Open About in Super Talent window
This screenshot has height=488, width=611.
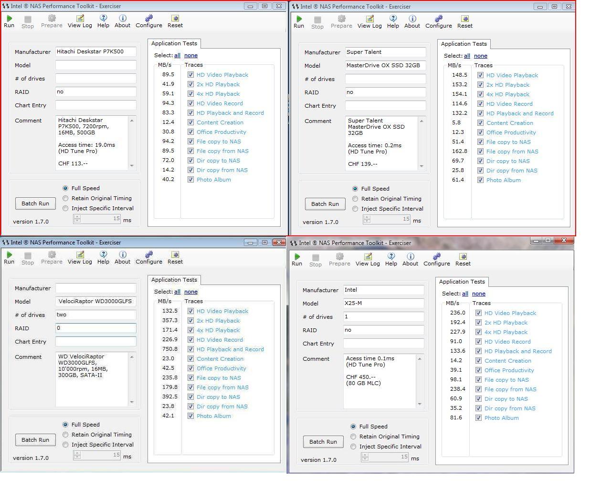[412, 21]
